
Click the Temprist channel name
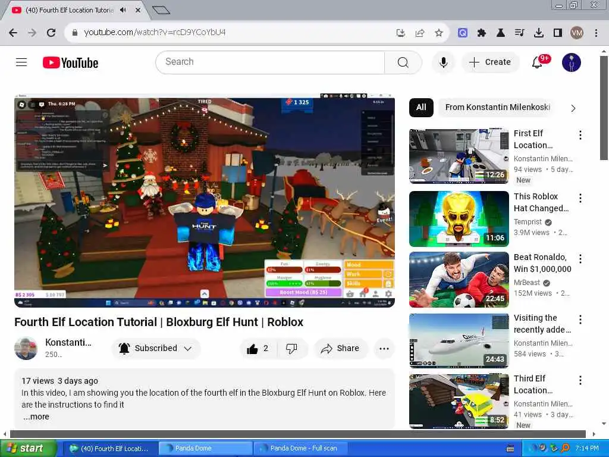point(528,222)
